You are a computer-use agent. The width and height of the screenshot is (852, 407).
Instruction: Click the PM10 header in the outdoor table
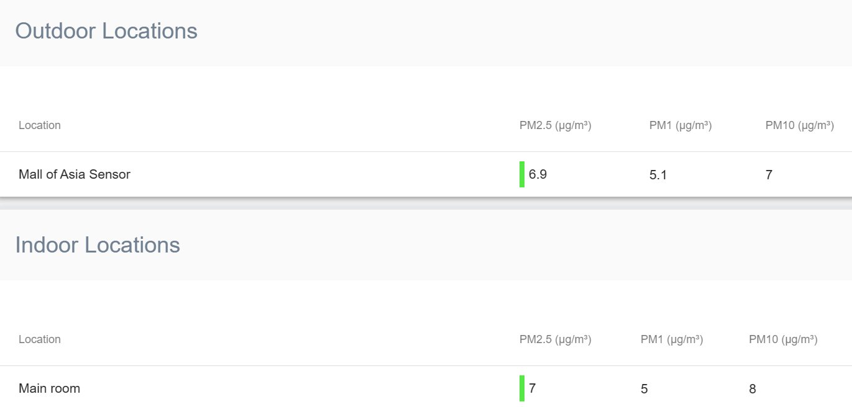(799, 125)
